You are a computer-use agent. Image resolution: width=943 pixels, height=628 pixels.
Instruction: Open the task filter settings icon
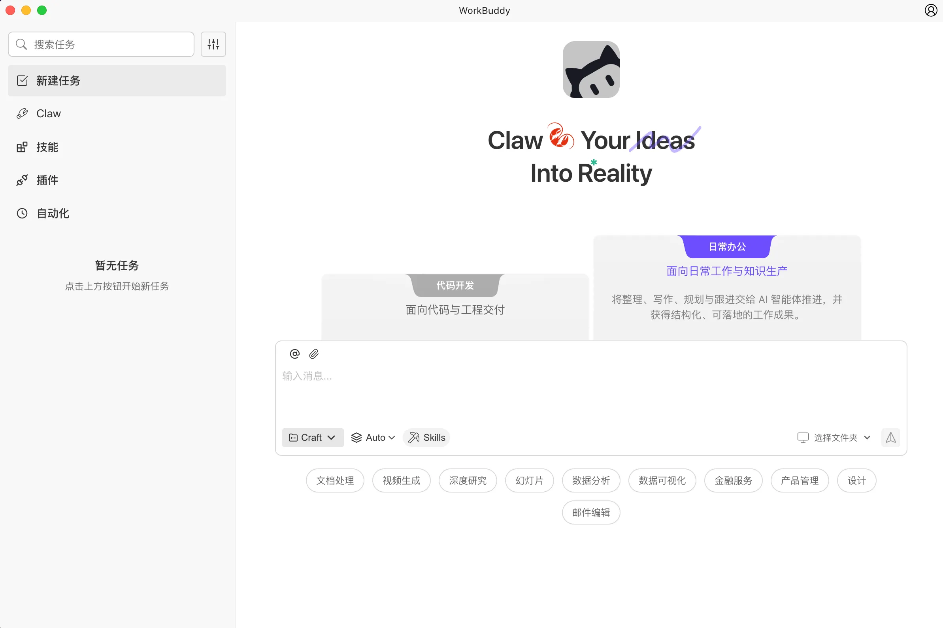tap(213, 44)
